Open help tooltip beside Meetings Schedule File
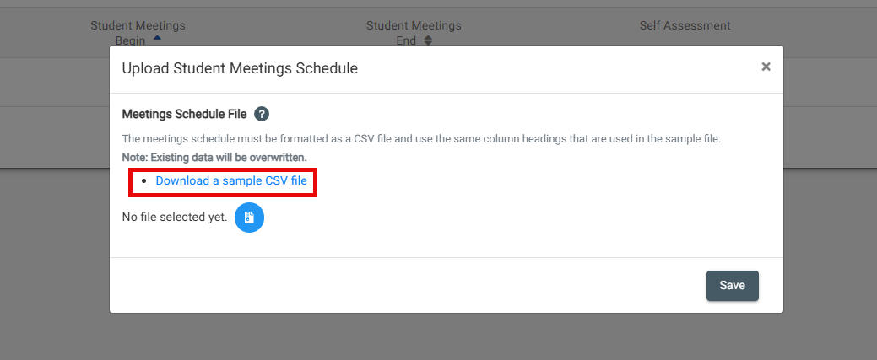This screenshot has height=360, width=877. point(262,114)
